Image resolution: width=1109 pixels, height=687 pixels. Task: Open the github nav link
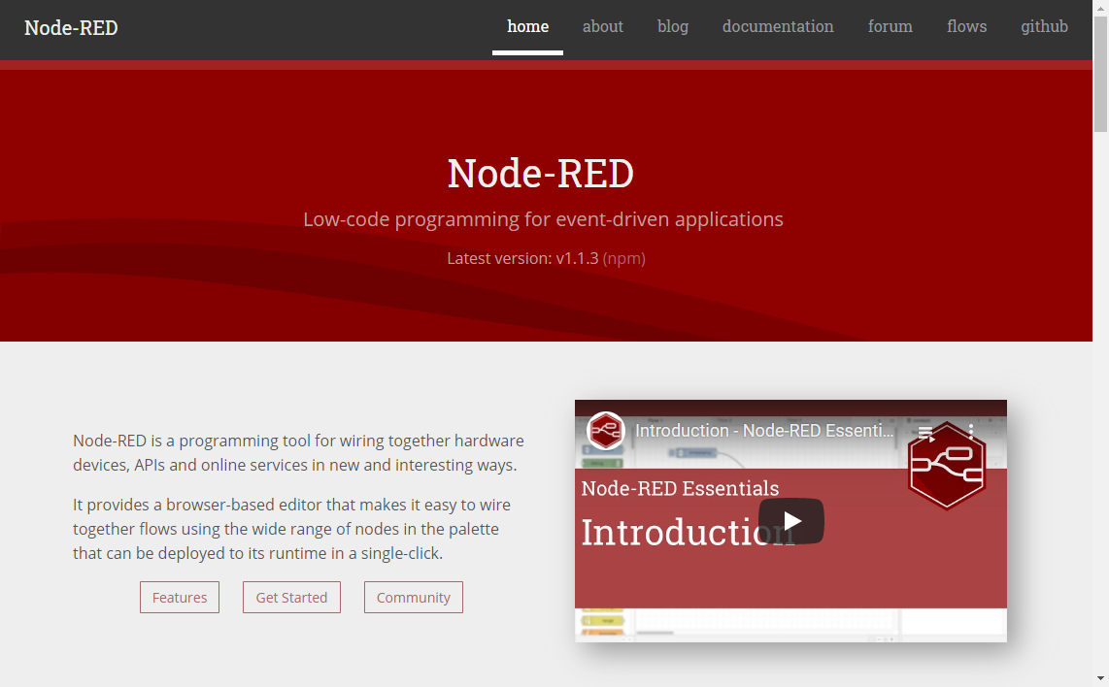(x=1044, y=27)
